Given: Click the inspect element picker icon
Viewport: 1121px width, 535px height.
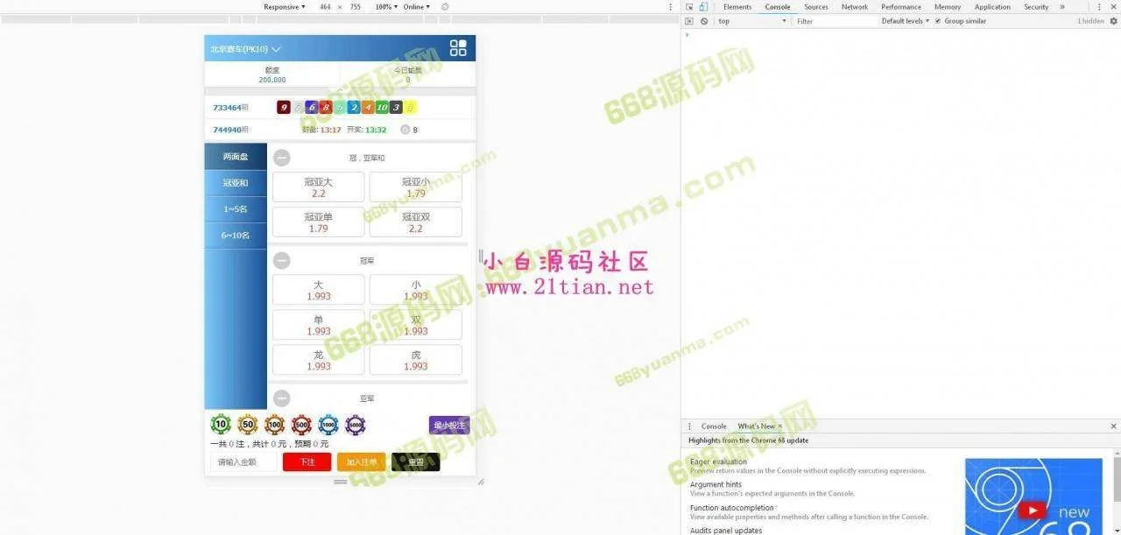Looking at the screenshot, I should click(689, 7).
